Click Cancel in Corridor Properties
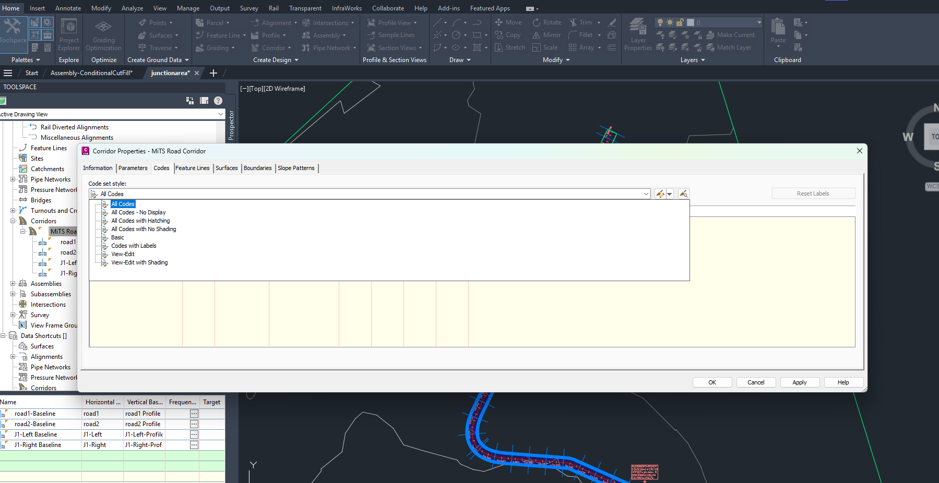The height and width of the screenshot is (483, 939). tap(756, 382)
